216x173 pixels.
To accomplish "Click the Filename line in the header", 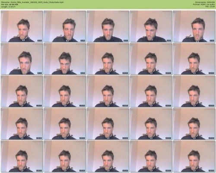I will (32, 2).
